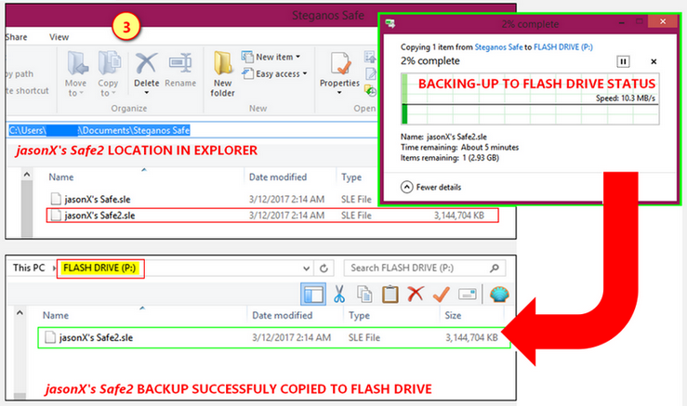687x406 pixels.
Task: Open Steganos Safe source link in copy dialog
Action: (x=498, y=46)
